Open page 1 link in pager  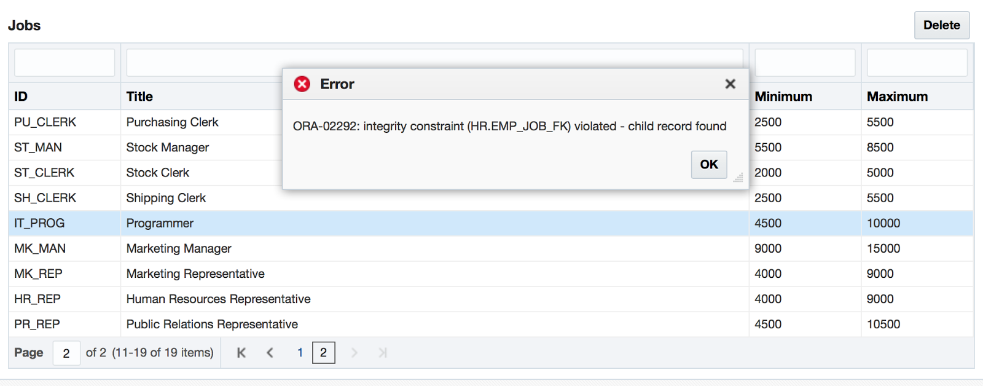(x=300, y=353)
